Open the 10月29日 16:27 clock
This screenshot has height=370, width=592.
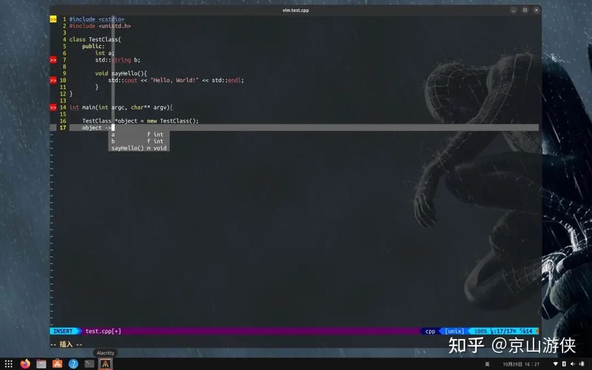521,364
